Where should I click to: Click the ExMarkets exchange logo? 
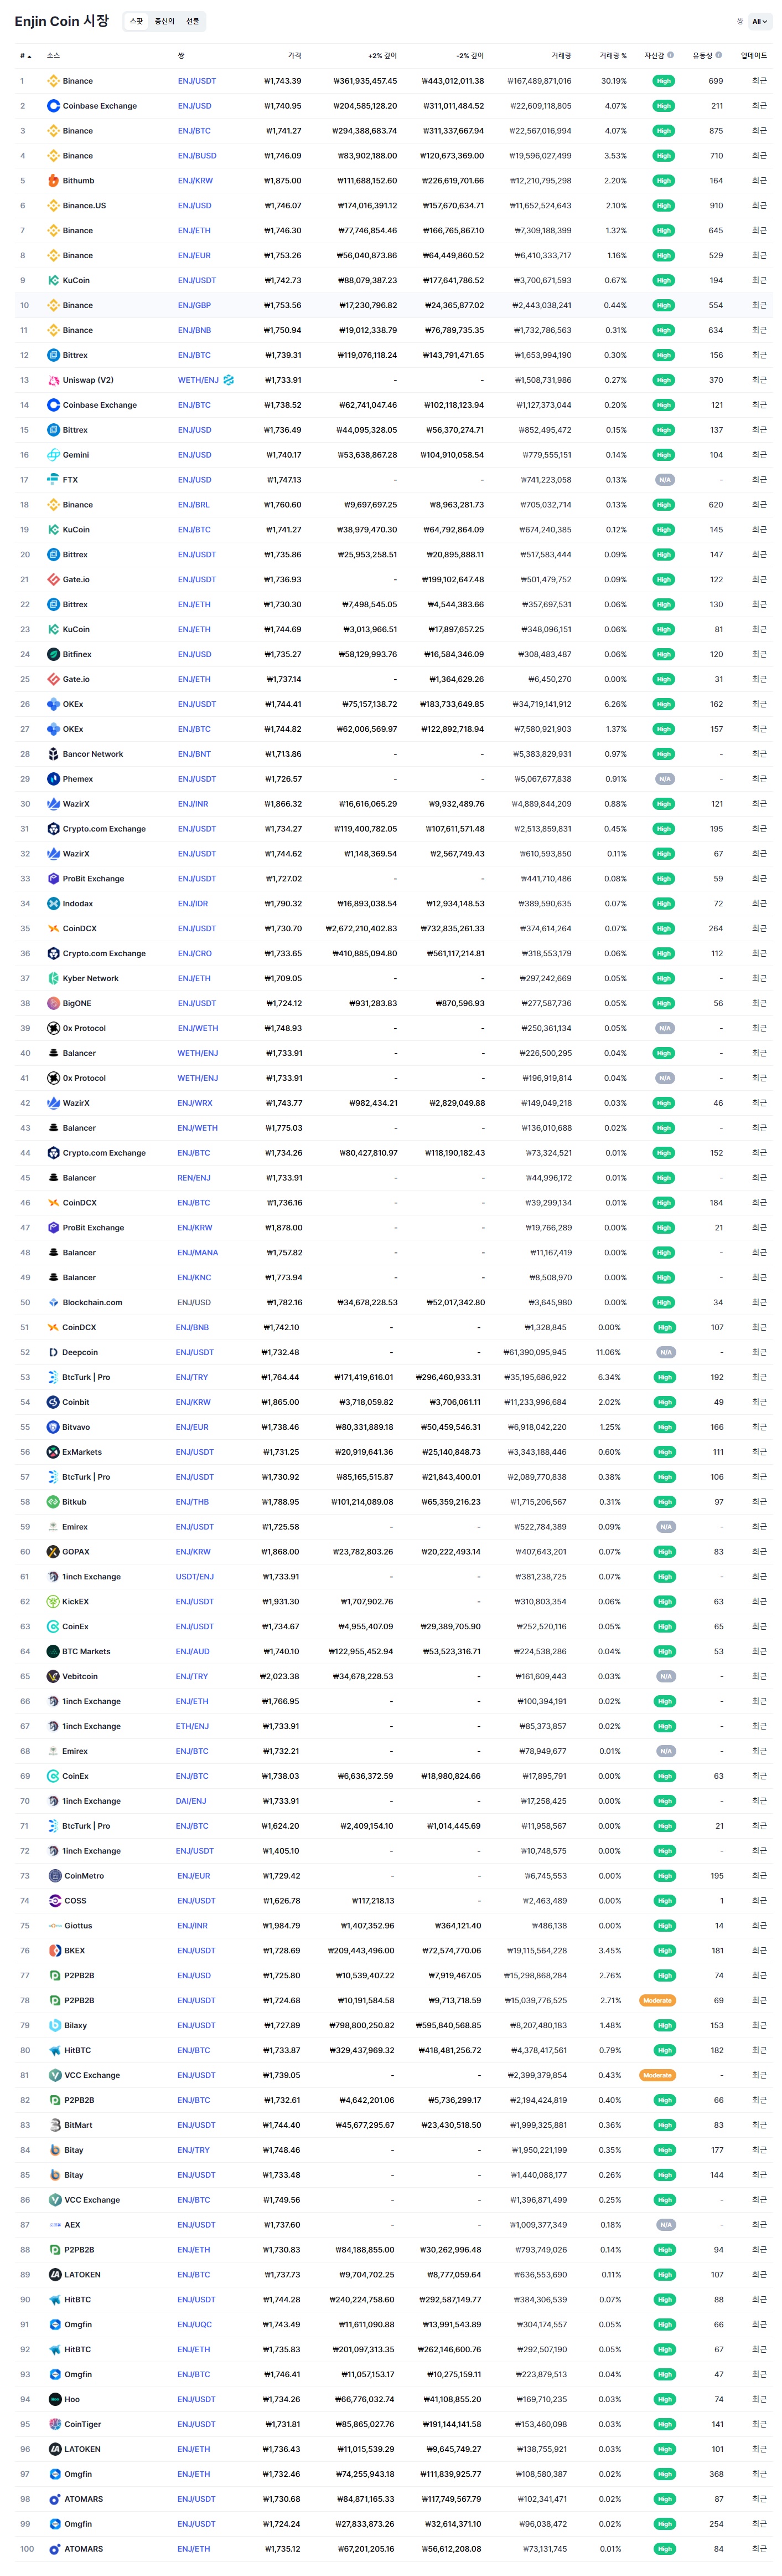point(53,1452)
